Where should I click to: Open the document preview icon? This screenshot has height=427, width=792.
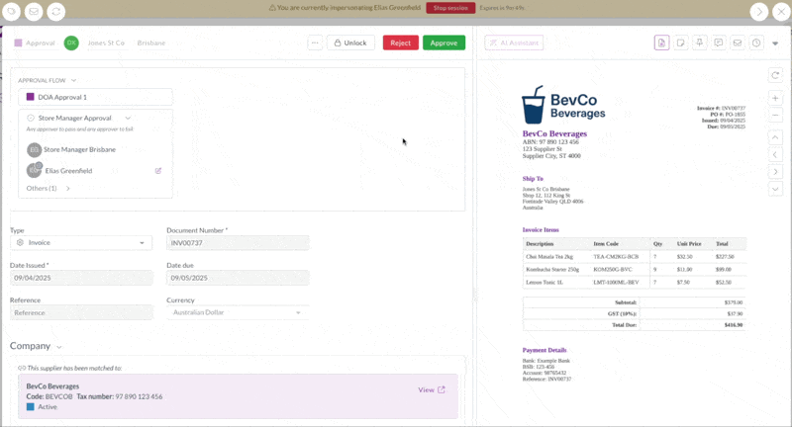pos(661,43)
